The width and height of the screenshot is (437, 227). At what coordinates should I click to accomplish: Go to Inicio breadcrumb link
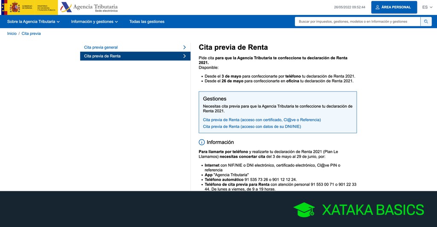point(12,33)
